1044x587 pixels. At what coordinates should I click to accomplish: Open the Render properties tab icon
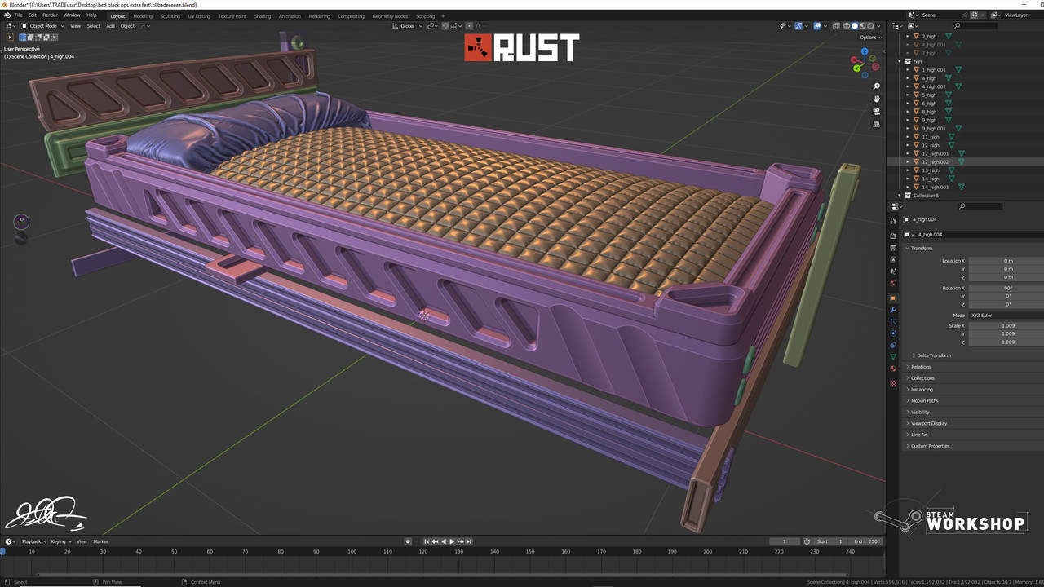893,236
